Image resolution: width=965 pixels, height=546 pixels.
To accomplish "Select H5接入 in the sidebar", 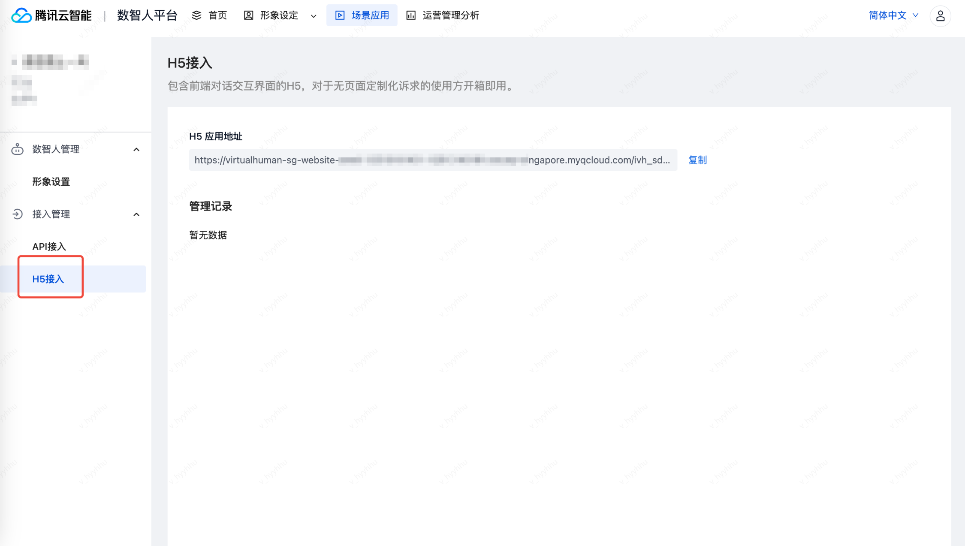I will click(48, 279).
